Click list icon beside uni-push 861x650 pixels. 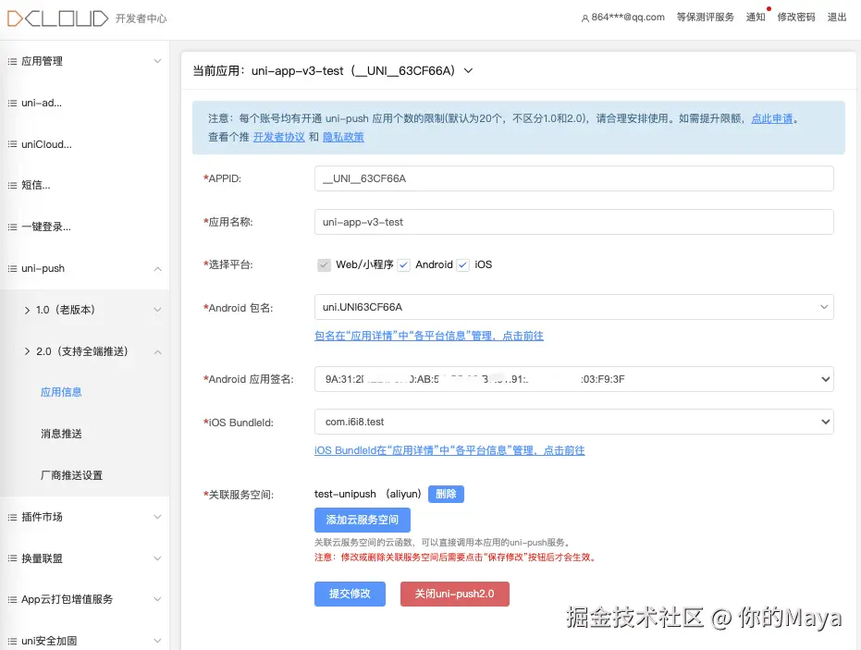(x=12, y=268)
